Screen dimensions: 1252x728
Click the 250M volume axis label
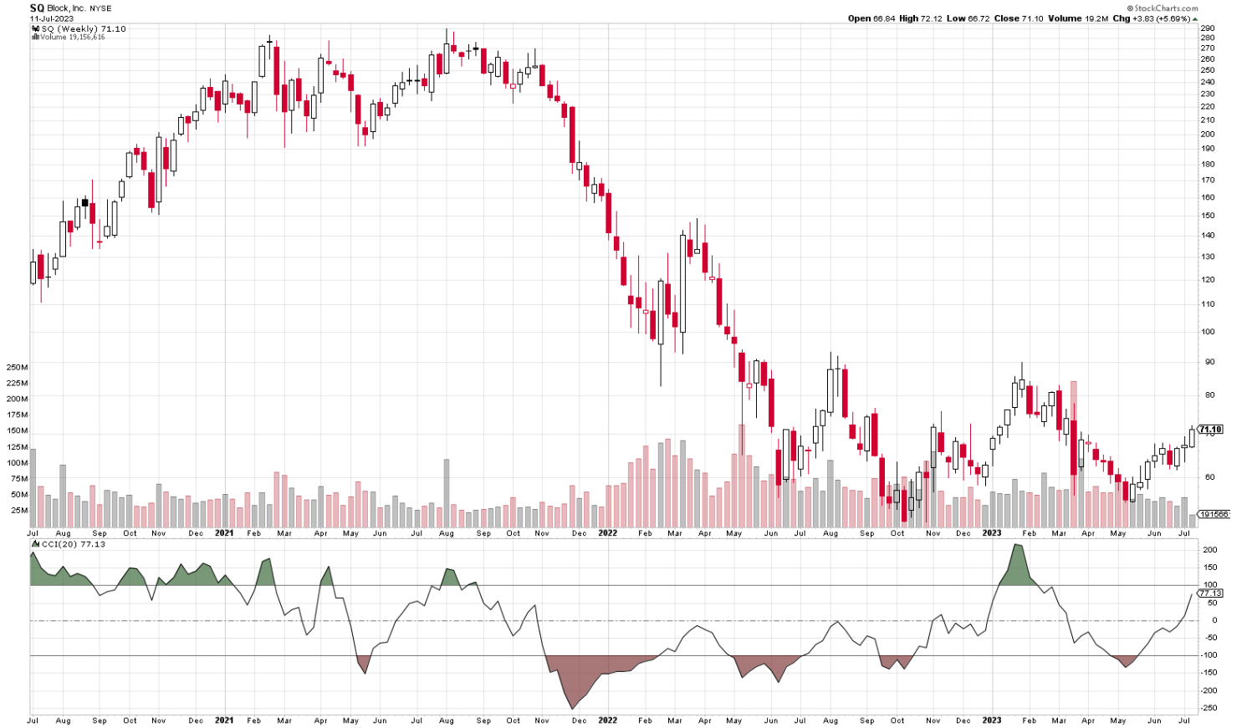[18, 367]
